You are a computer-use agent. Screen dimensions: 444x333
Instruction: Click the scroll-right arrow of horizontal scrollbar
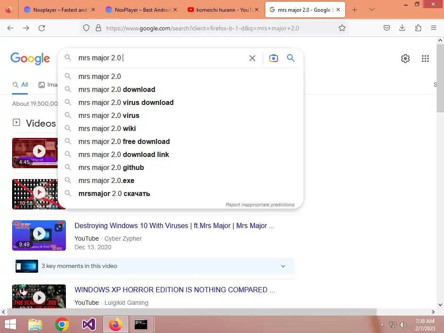pyautogui.click(x=433, y=312)
